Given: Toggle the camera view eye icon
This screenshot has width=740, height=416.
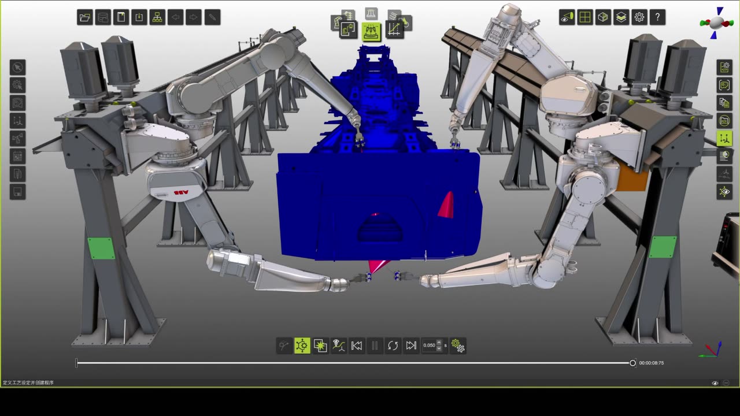Looking at the screenshot, I should [567, 17].
